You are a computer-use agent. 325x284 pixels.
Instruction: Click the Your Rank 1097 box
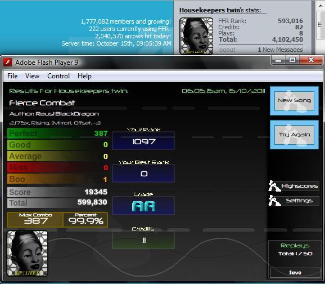pyautogui.click(x=143, y=141)
